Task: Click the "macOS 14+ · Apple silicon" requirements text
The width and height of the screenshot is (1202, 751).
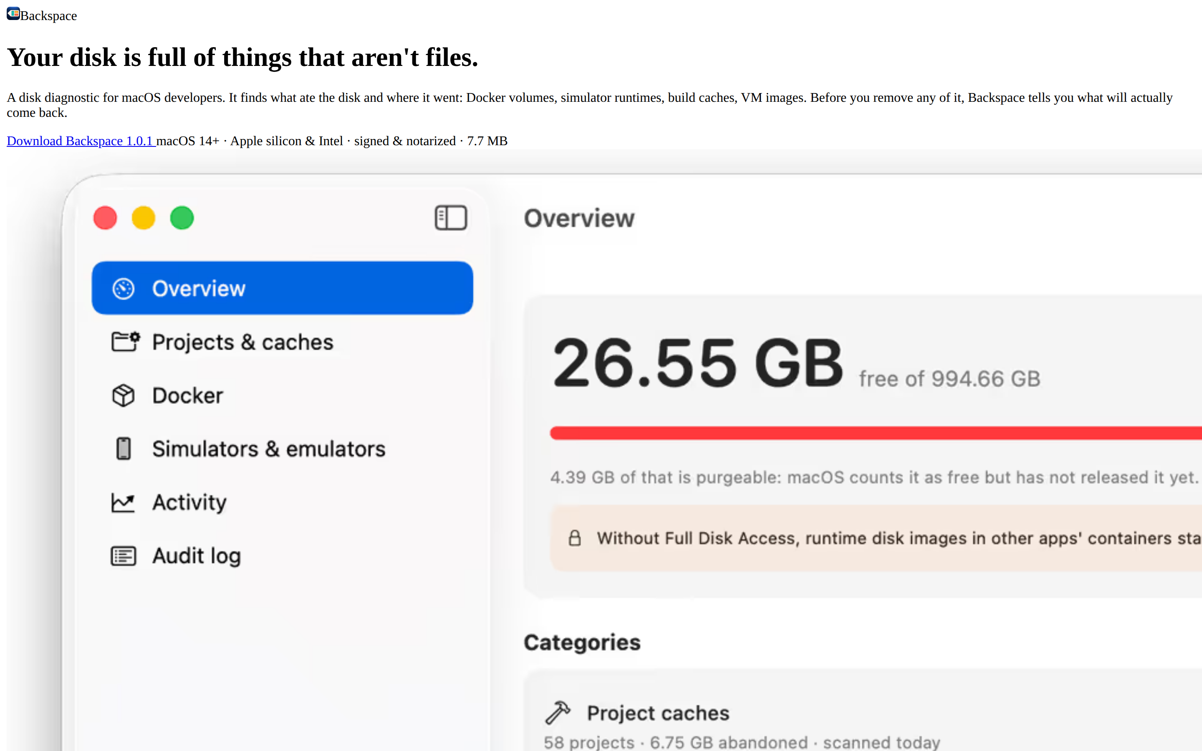Action: (332, 141)
